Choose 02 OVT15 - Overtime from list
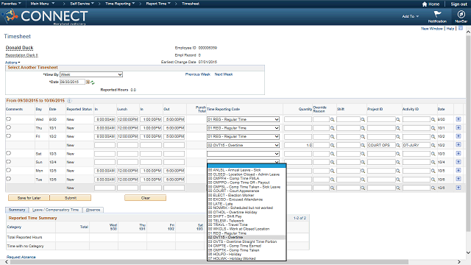The height and width of the screenshot is (265, 471). tap(247, 237)
